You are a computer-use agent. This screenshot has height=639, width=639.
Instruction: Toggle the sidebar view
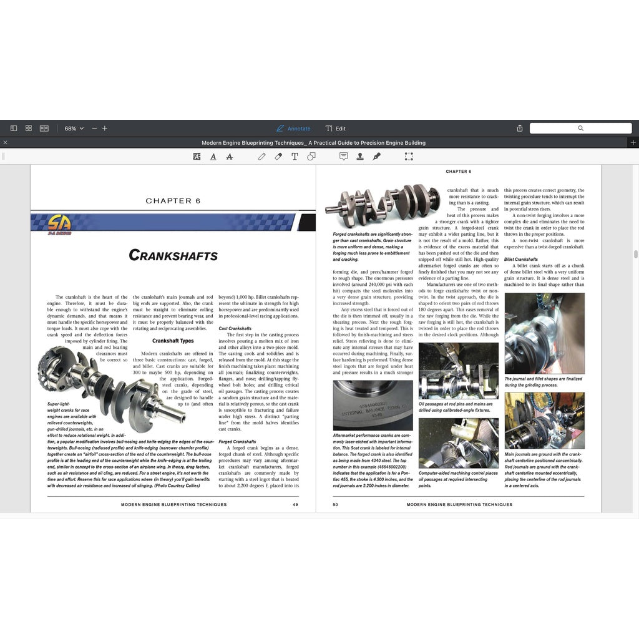tap(13, 127)
